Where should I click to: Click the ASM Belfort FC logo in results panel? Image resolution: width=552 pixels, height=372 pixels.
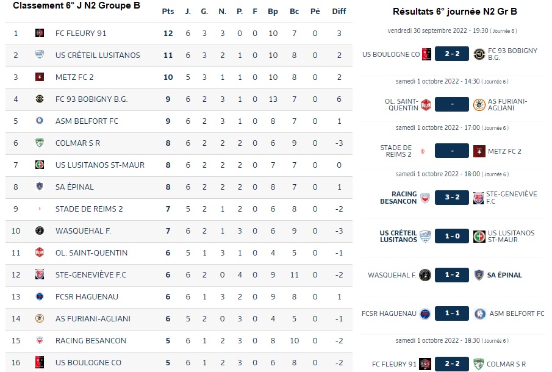tap(480, 313)
